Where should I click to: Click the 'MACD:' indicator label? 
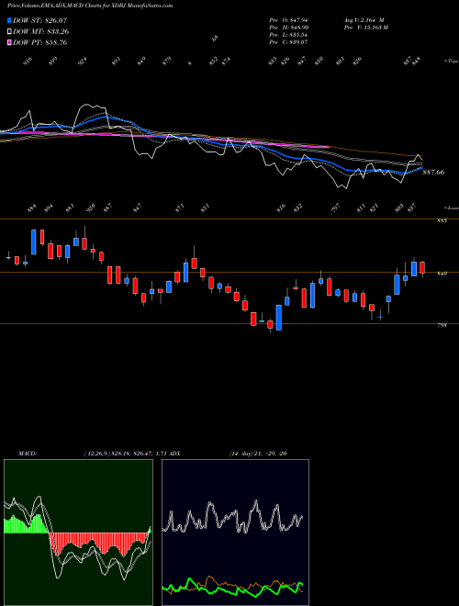click(28, 453)
